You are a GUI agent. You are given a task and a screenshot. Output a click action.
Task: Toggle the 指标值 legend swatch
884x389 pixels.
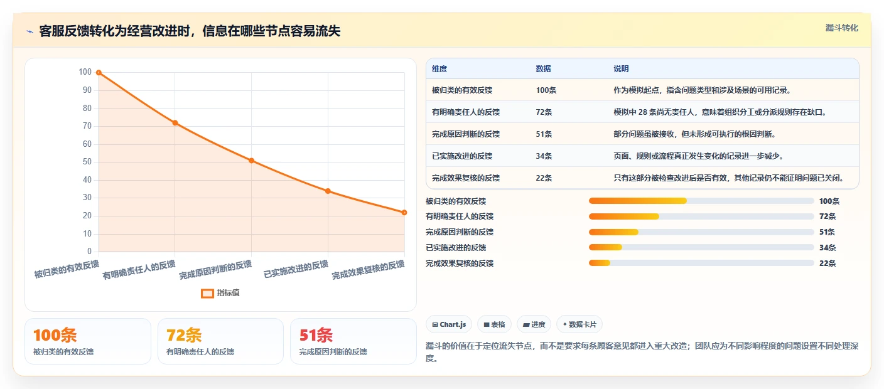coord(207,293)
